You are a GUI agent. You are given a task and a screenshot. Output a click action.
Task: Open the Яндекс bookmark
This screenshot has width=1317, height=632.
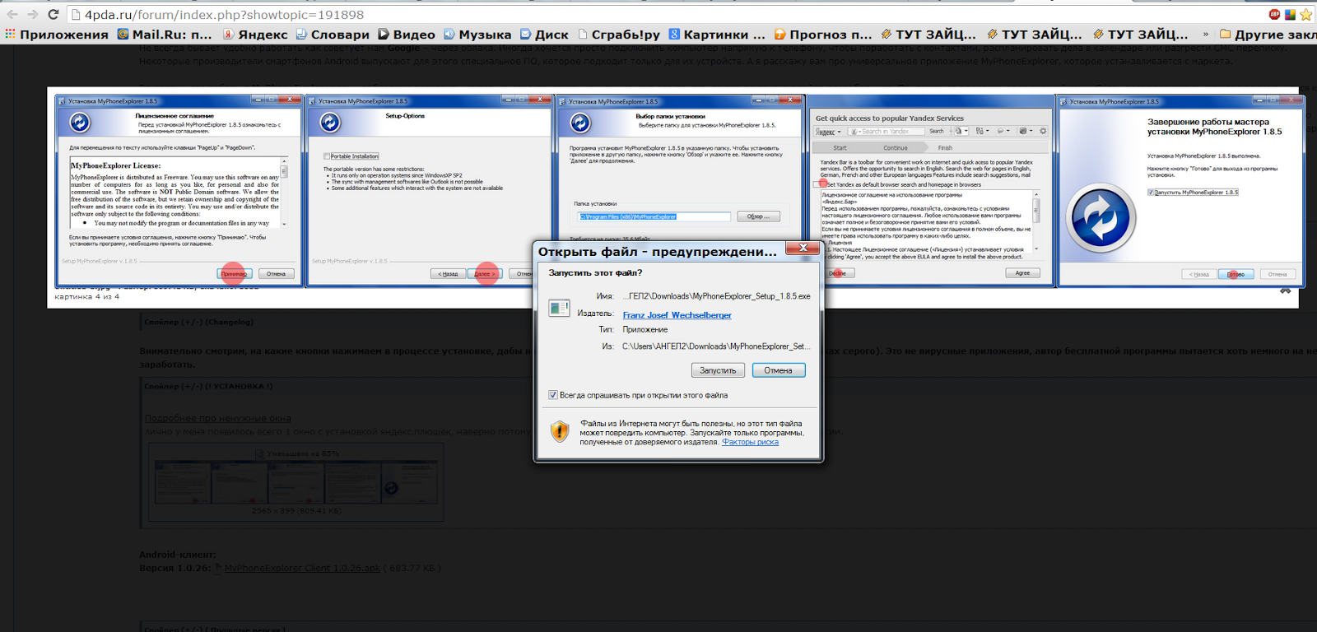256,35
